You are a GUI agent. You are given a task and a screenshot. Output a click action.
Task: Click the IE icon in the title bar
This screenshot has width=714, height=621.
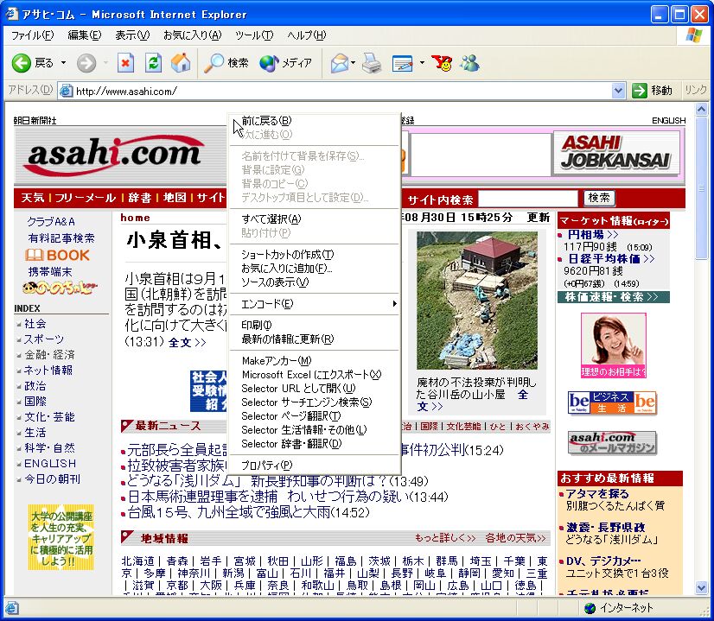12,14
